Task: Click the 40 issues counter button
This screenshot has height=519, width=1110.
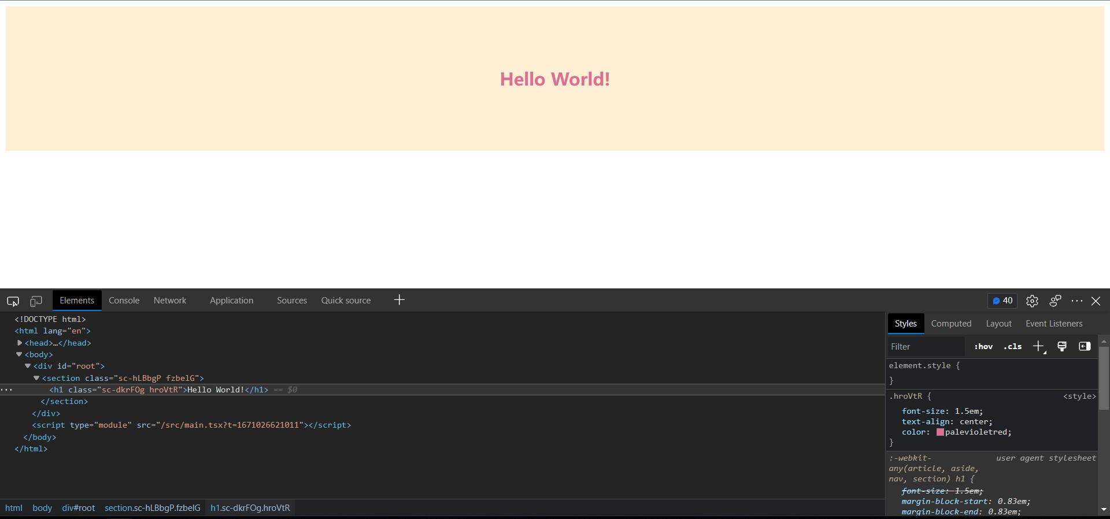Action: click(x=1002, y=301)
